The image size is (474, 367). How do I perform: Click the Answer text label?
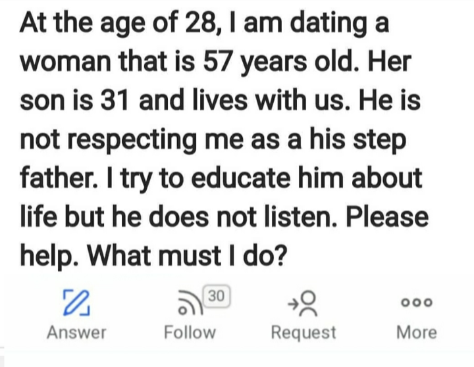[x=76, y=333]
